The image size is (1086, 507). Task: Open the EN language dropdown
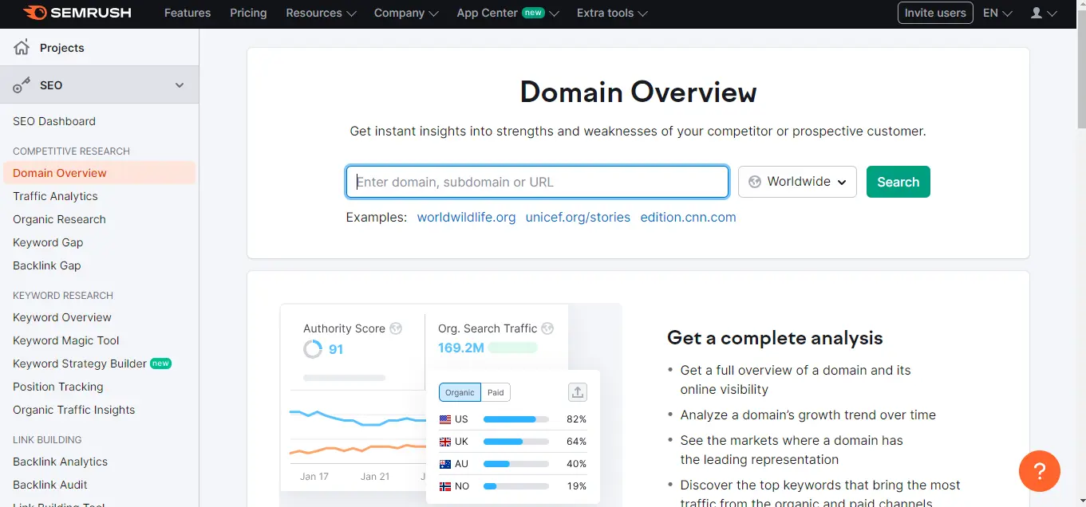pyautogui.click(x=997, y=13)
